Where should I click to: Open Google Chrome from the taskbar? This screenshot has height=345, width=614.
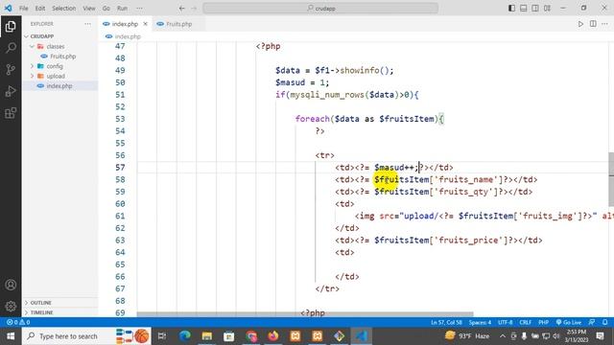(251, 336)
